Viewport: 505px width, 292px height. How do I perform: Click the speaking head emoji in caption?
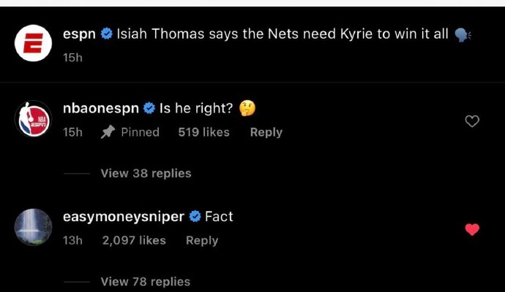pyautogui.click(x=463, y=34)
